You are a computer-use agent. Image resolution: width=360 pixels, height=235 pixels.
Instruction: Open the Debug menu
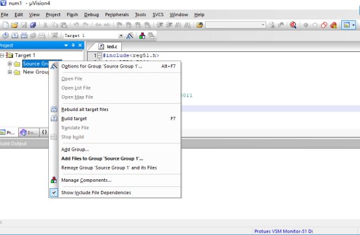coord(91,15)
